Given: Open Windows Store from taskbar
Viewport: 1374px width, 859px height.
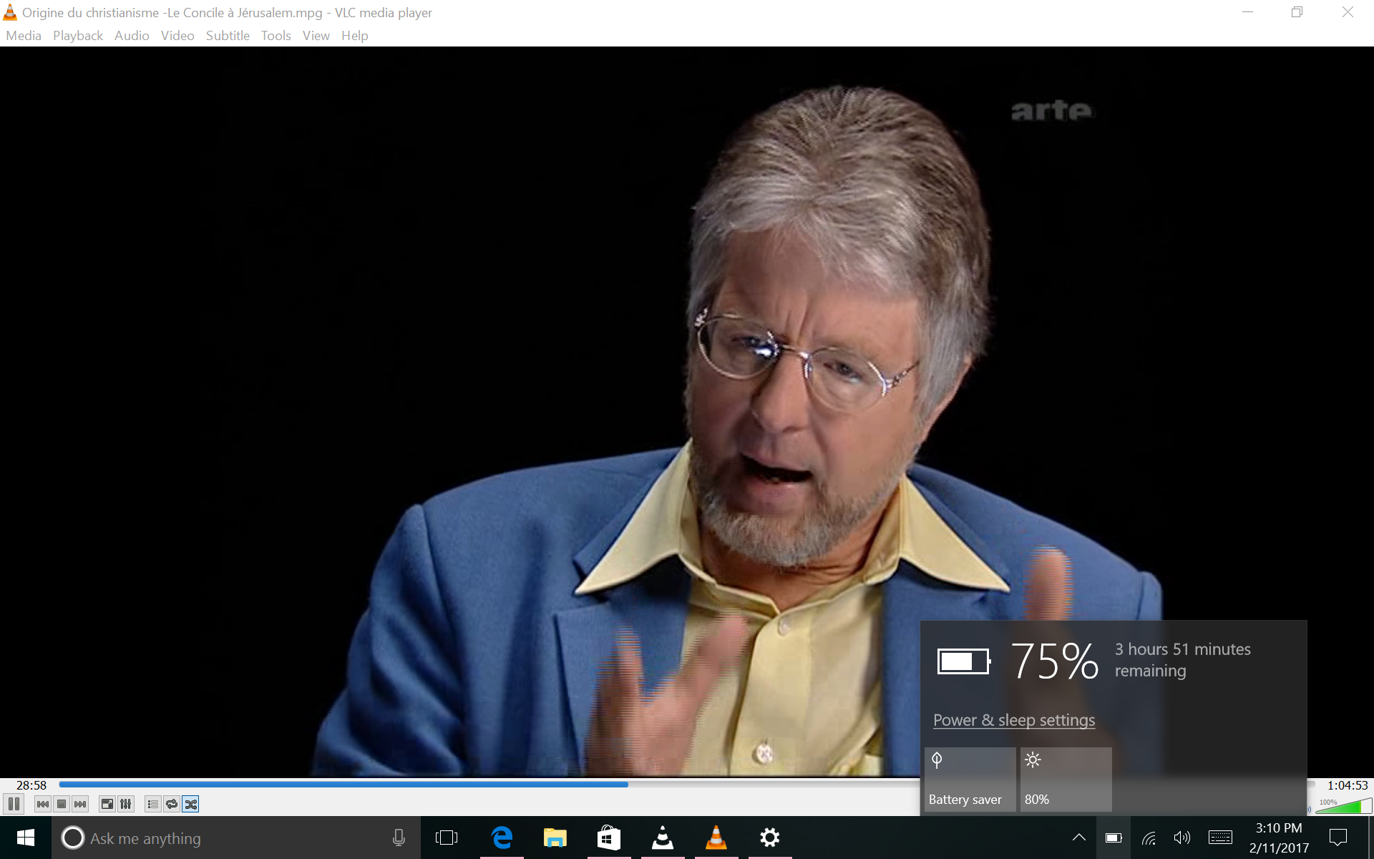Looking at the screenshot, I should point(609,838).
